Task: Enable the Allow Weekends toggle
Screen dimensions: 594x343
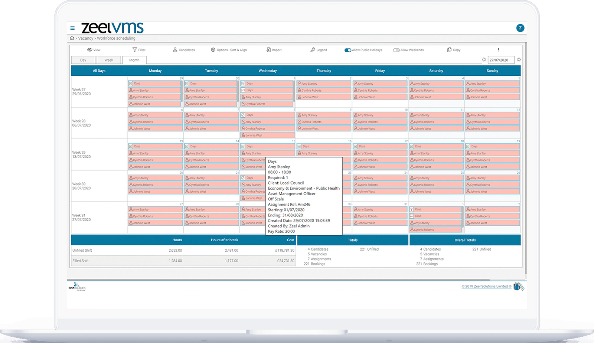Action: click(396, 50)
